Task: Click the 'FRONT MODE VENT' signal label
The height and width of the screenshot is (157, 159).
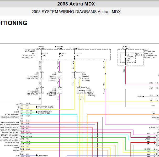Action: tap(12, 145)
